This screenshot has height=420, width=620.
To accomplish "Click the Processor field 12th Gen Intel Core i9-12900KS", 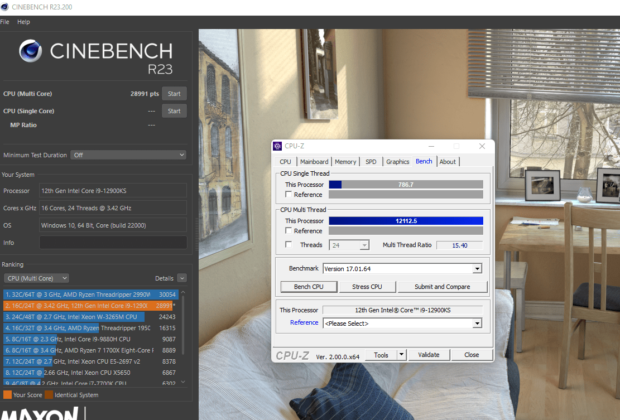I will (113, 191).
